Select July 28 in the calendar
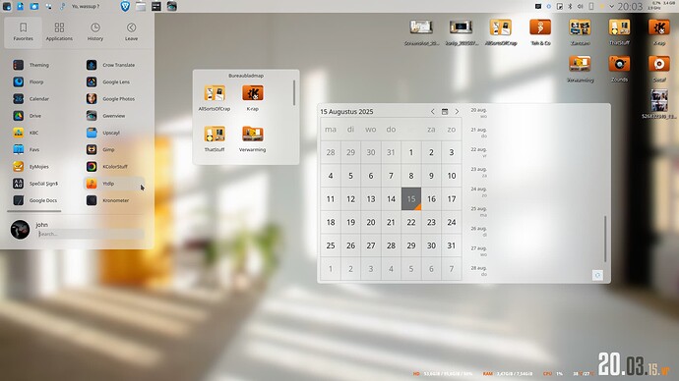679x381 pixels. point(331,152)
